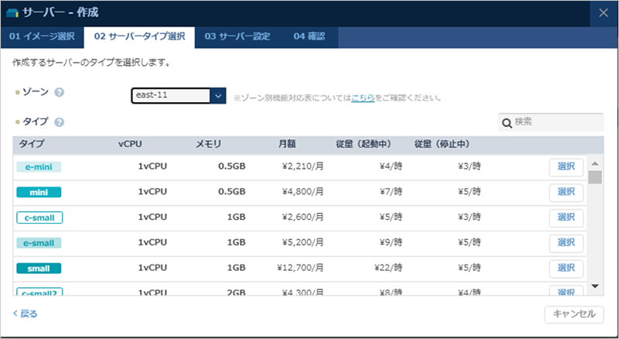The height and width of the screenshot is (339, 619).
Task: Open the 04 確認 tab
Action: [309, 36]
